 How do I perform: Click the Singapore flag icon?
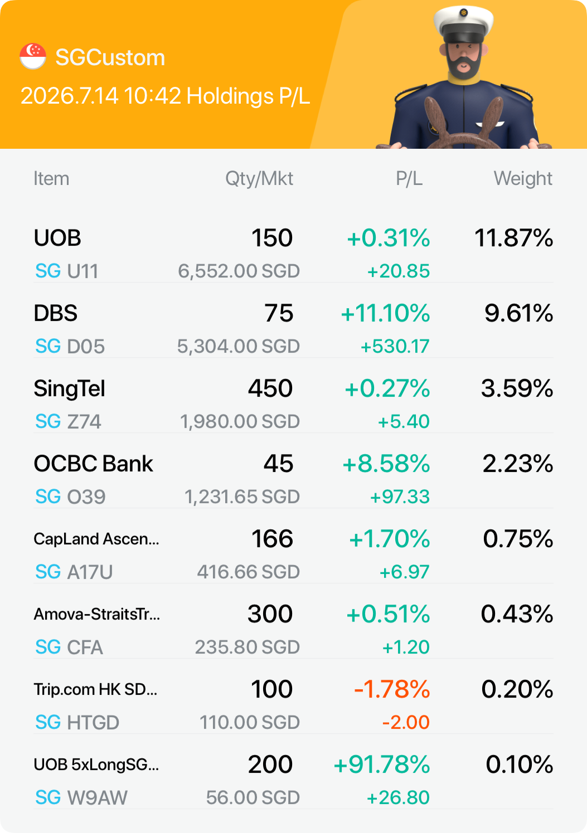pyautogui.click(x=33, y=56)
